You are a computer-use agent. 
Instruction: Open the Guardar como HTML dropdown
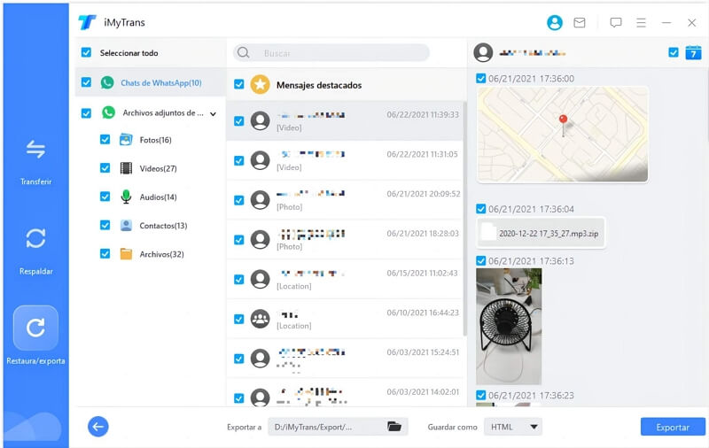(x=513, y=427)
